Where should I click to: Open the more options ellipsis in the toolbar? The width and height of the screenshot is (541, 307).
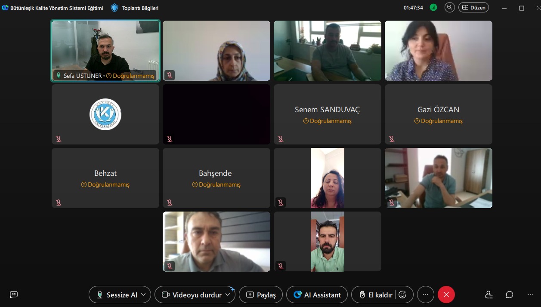point(426,295)
